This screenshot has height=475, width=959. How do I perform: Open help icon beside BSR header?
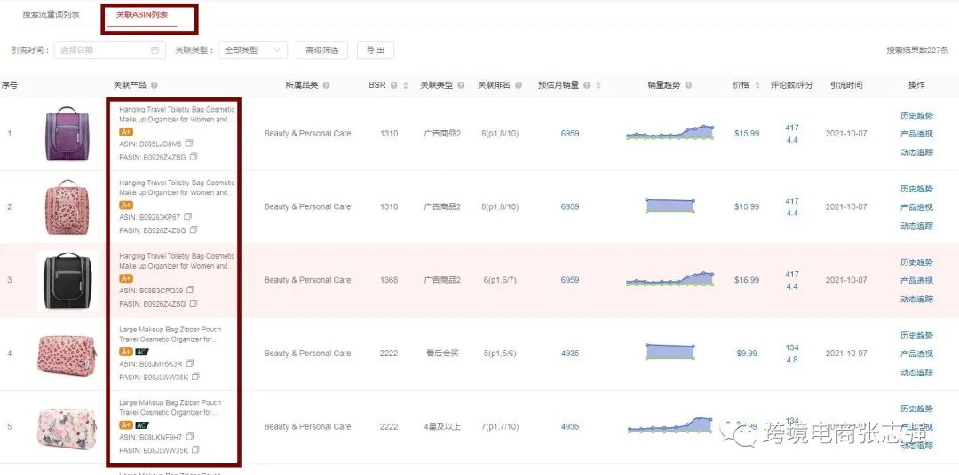tap(394, 85)
